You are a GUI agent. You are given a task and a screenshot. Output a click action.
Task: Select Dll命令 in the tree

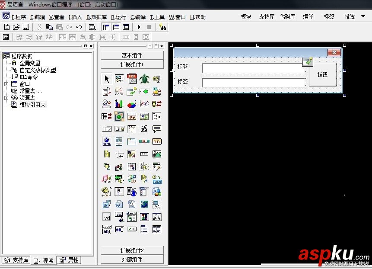[x=29, y=77]
